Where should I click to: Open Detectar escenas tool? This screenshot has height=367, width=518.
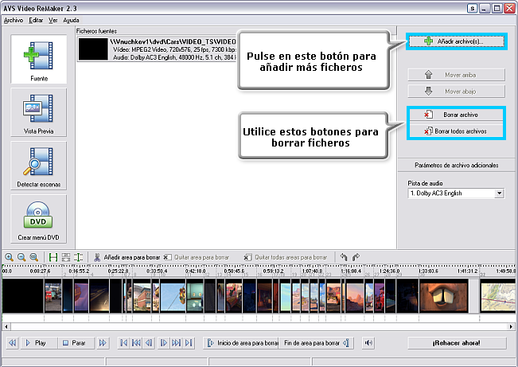(39, 166)
